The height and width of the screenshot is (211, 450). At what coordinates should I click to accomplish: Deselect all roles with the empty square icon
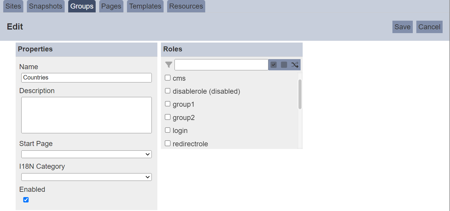(x=284, y=65)
